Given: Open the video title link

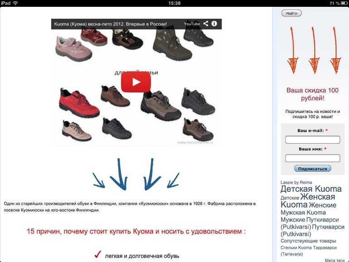Looking at the screenshot, I should 111,24.
